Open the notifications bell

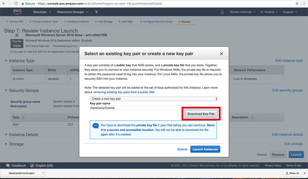coord(222,12)
